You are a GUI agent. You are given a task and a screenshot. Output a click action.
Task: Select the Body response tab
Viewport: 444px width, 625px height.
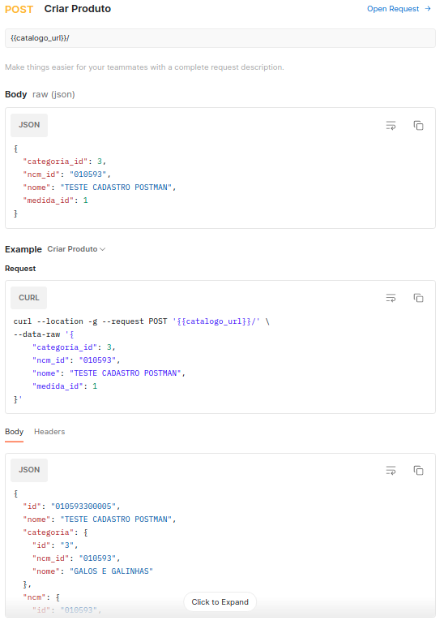point(15,432)
